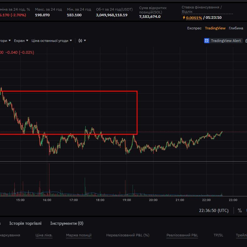Switch to the Глибина depth view

236,28
